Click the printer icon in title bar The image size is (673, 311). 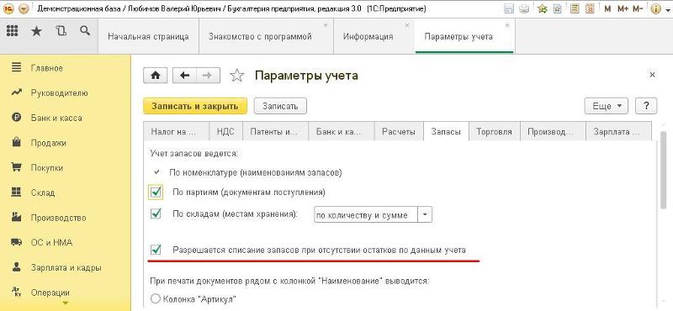tap(523, 8)
